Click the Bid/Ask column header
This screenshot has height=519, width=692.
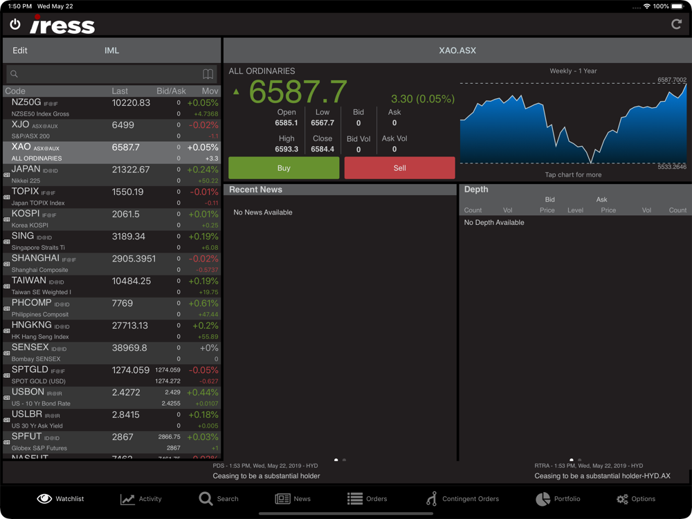coord(171,91)
